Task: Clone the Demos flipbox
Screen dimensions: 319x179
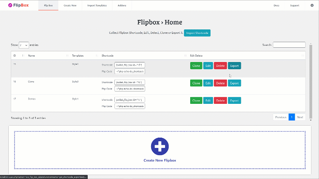Action: pyautogui.click(x=196, y=101)
